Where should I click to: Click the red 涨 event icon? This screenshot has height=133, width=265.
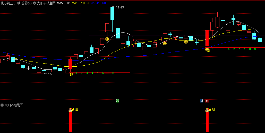click(207, 101)
